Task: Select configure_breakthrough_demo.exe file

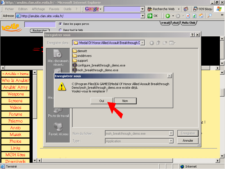Action: pyautogui.click(x=99, y=65)
